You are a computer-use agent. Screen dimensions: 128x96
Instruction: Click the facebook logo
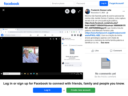point(12,4)
